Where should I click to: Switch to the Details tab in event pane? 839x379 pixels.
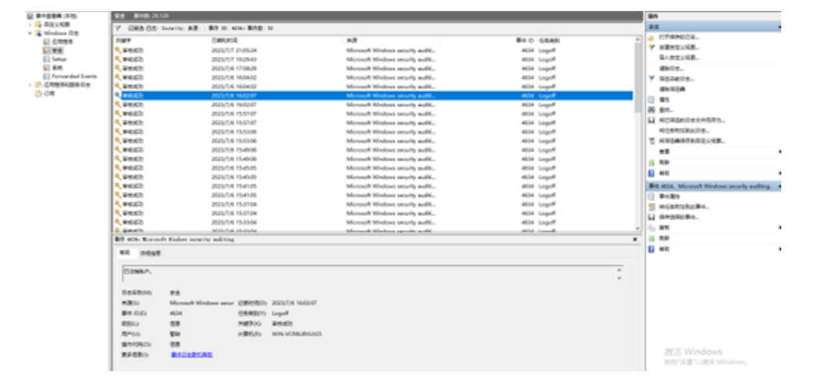[x=150, y=253]
